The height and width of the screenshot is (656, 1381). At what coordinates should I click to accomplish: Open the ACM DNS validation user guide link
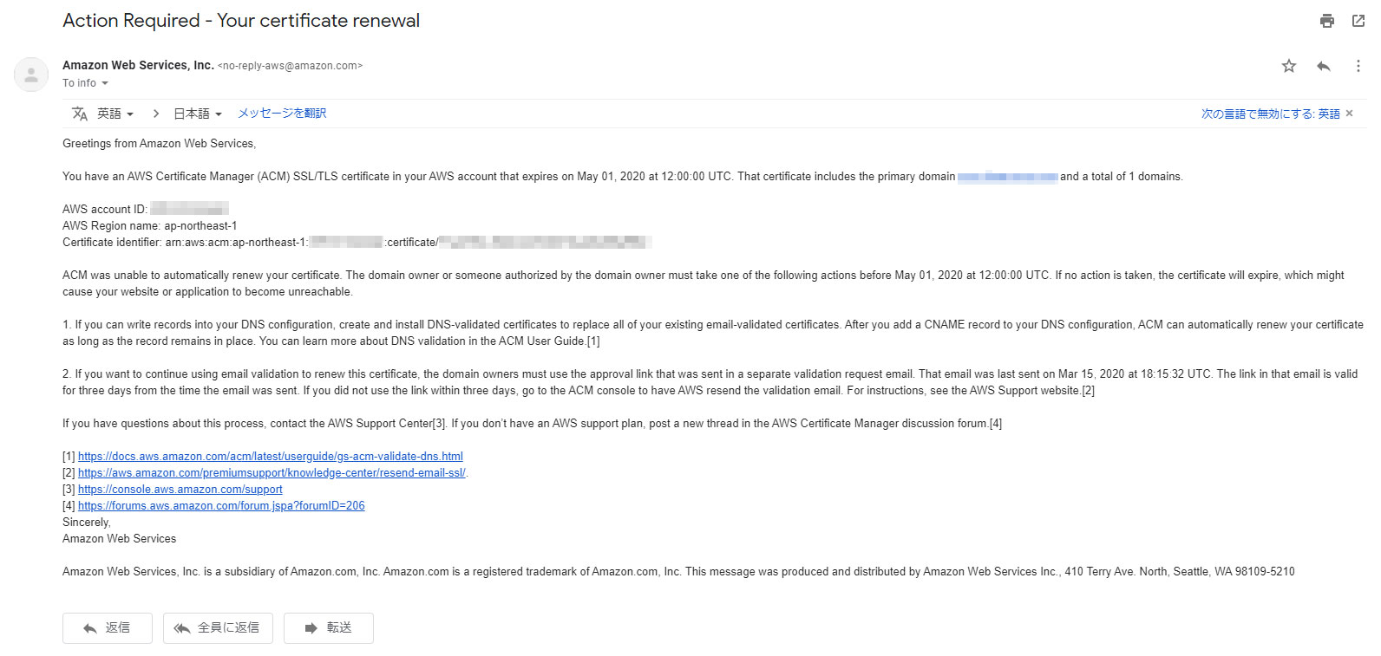click(x=270, y=457)
